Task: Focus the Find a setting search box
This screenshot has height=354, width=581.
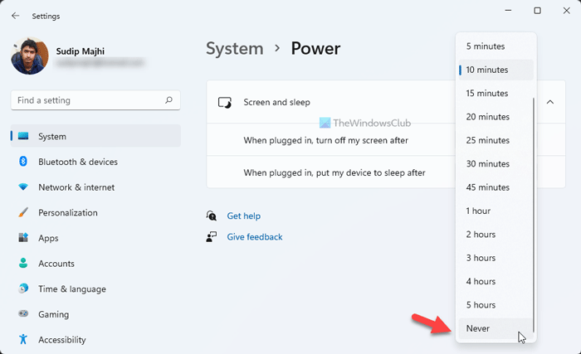Action: tap(87, 100)
